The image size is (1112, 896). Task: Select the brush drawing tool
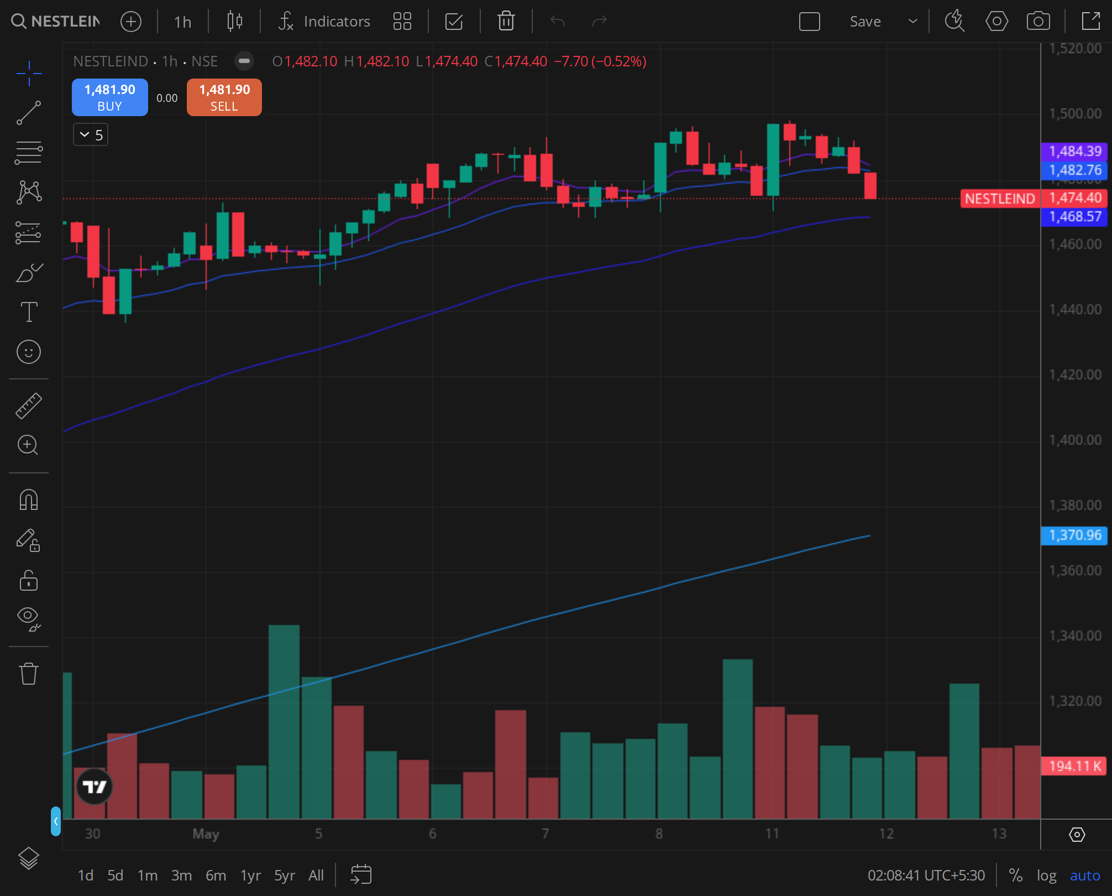tap(29, 272)
